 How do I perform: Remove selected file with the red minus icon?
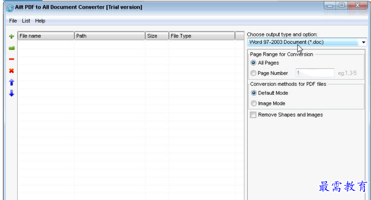tap(11, 59)
